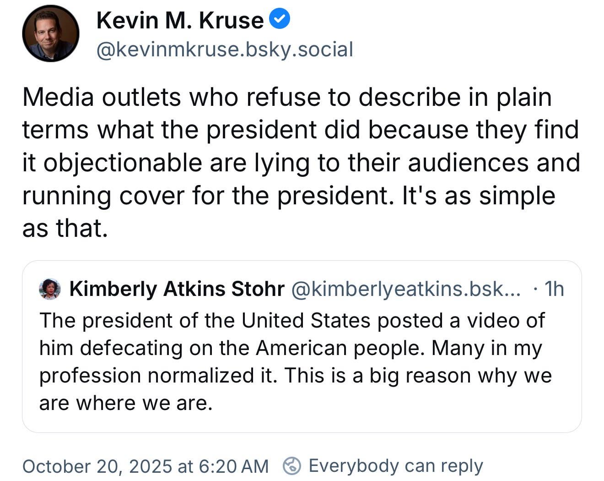Open the "Everybody can reply" setting

click(396, 466)
